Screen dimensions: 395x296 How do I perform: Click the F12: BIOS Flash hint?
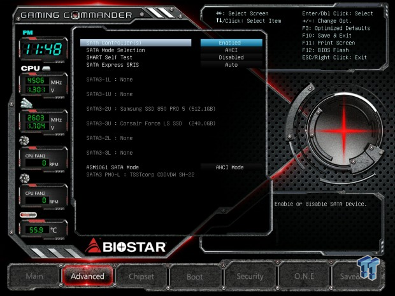(x=325, y=50)
